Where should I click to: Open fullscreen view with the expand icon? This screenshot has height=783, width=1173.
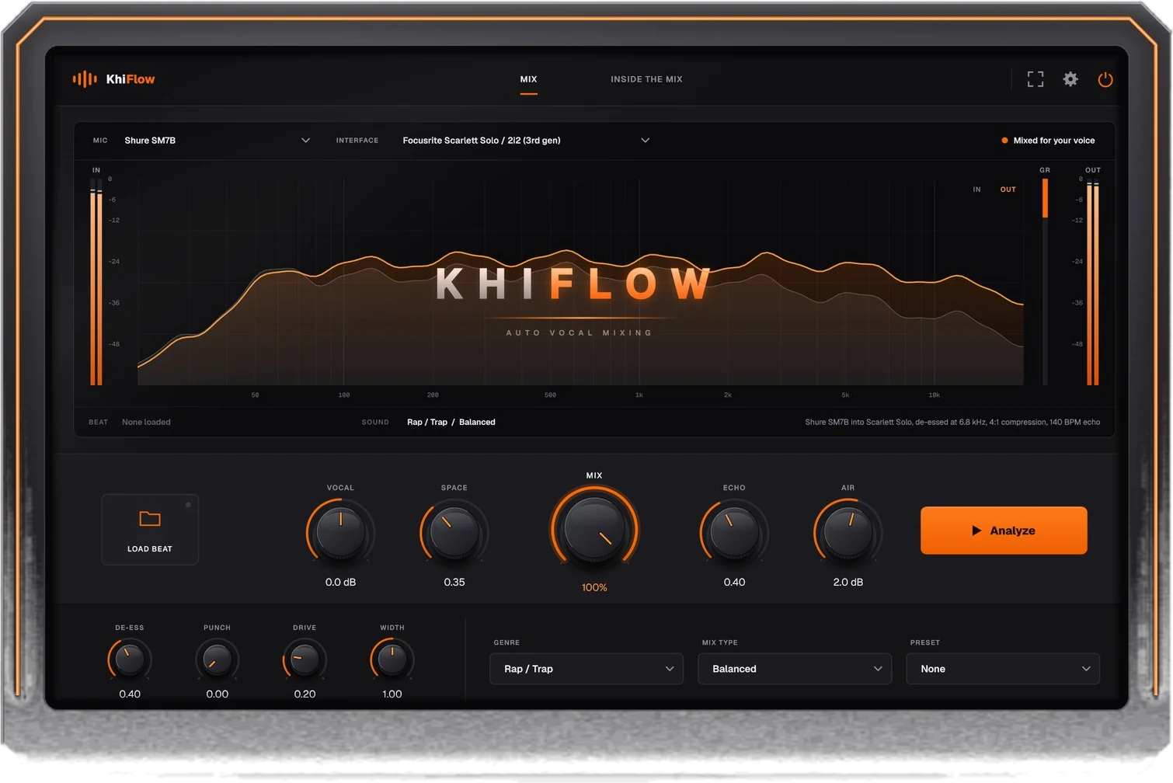point(1036,79)
